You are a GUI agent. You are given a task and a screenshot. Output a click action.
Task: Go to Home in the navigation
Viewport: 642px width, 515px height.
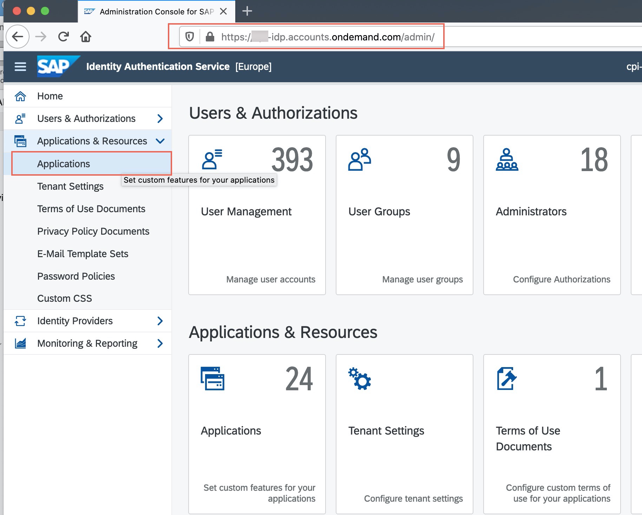coord(50,96)
